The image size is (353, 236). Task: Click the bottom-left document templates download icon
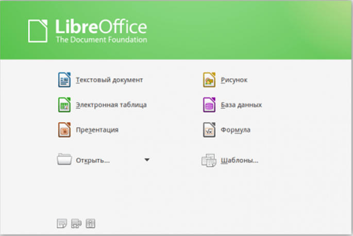pyautogui.click(x=62, y=223)
